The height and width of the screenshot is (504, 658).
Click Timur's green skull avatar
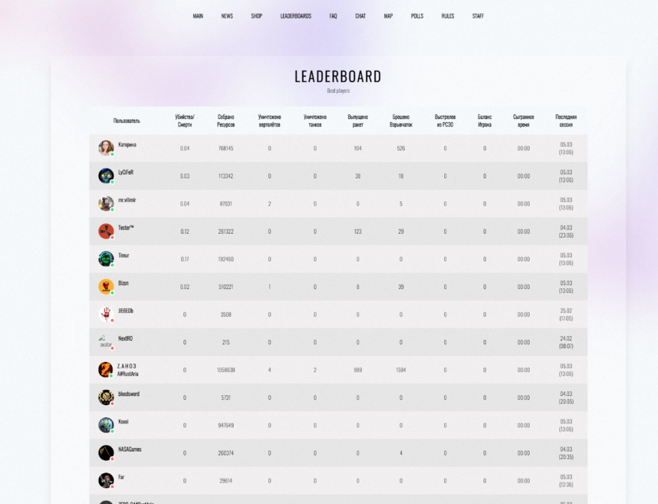click(x=106, y=259)
